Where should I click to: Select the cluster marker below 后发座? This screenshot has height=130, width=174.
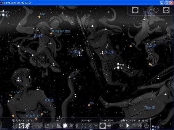pyautogui.click(x=150, y=64)
